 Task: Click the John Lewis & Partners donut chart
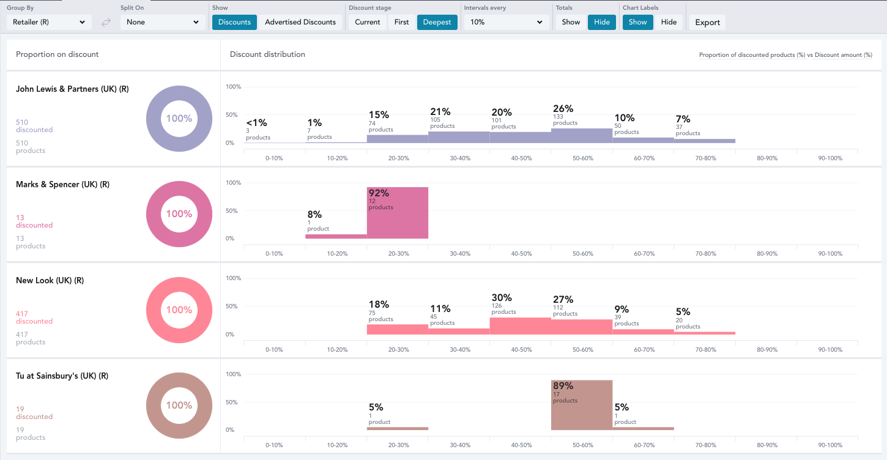179,118
